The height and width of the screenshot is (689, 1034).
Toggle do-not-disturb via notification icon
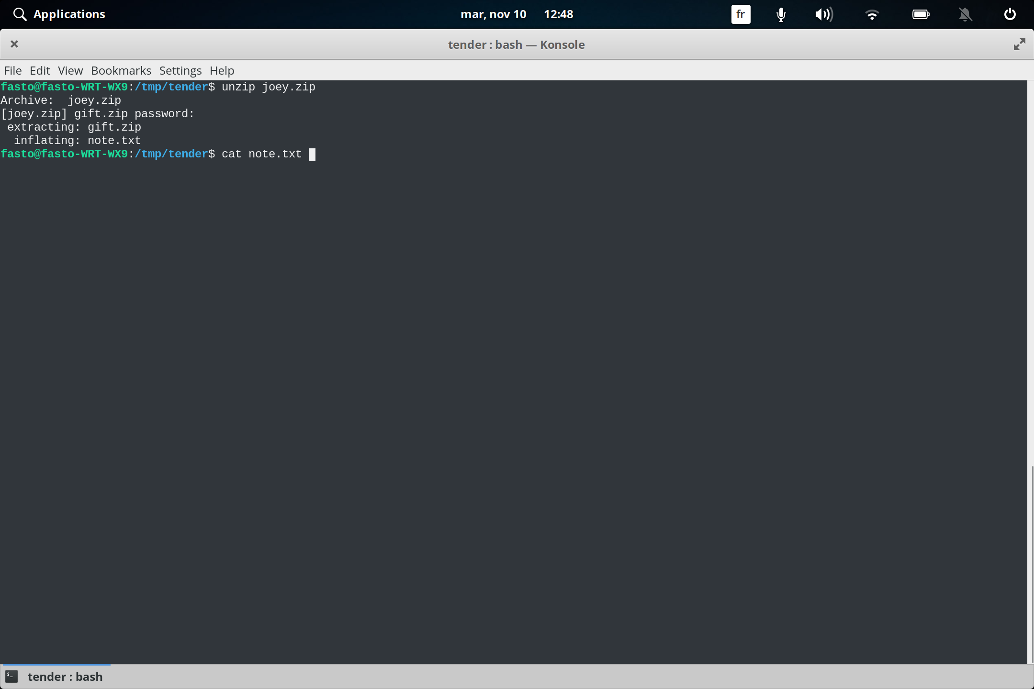(x=965, y=14)
